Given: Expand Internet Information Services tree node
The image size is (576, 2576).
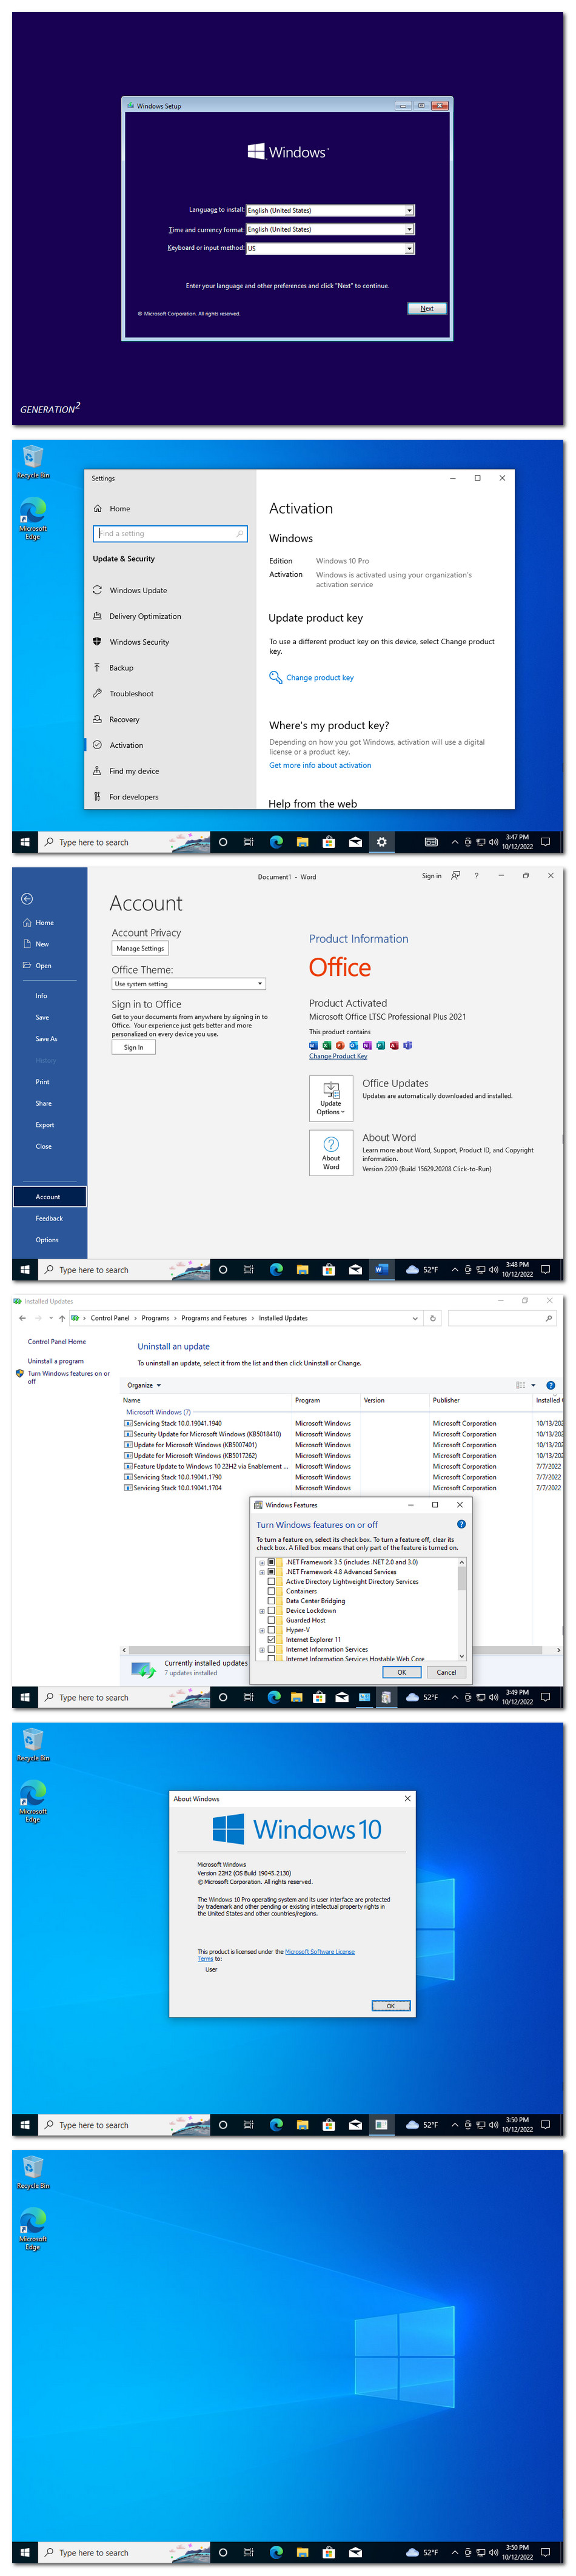Looking at the screenshot, I should click(x=262, y=1649).
